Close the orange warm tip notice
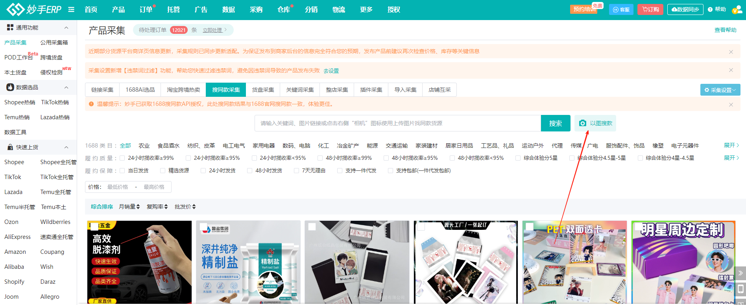Image resolution: width=746 pixels, height=305 pixels. pyautogui.click(x=731, y=105)
